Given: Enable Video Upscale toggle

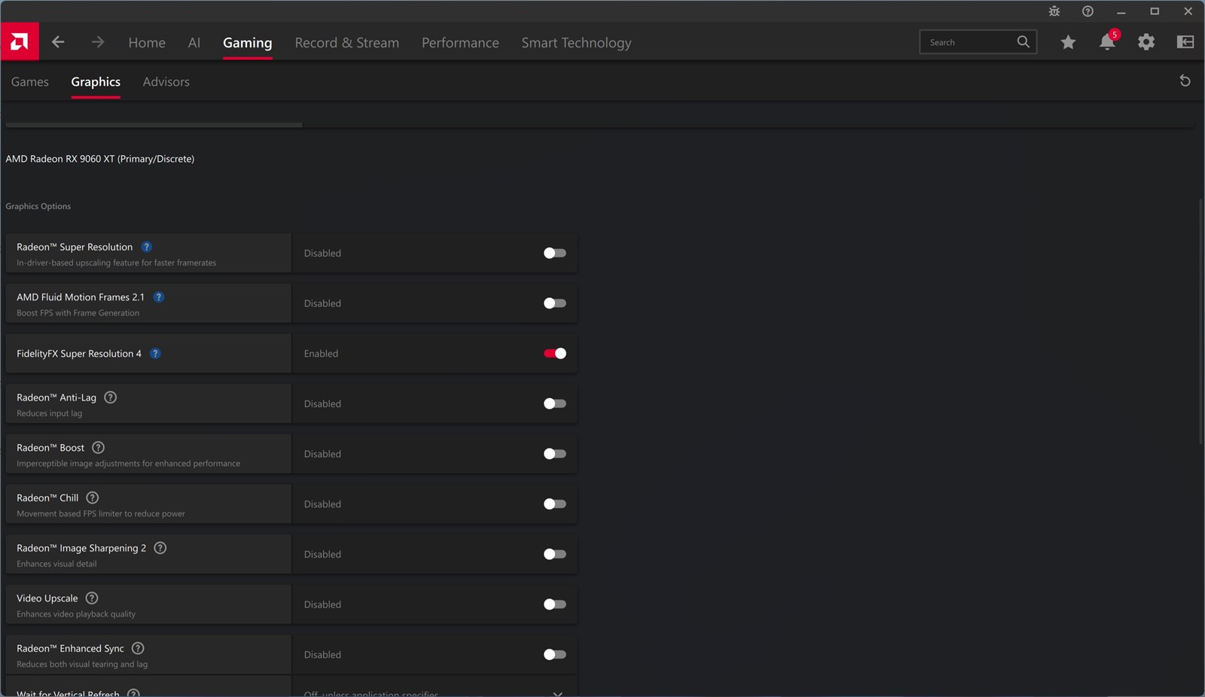Looking at the screenshot, I should pos(555,604).
